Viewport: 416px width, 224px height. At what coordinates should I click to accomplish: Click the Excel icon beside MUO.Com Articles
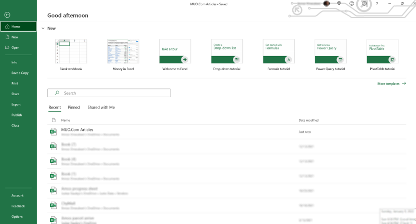(53, 131)
